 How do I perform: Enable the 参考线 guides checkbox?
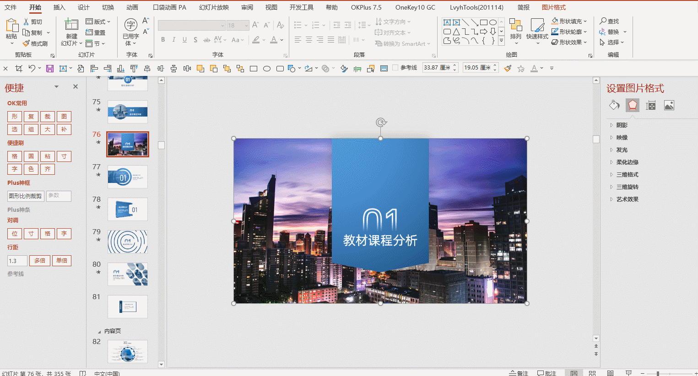coord(395,68)
